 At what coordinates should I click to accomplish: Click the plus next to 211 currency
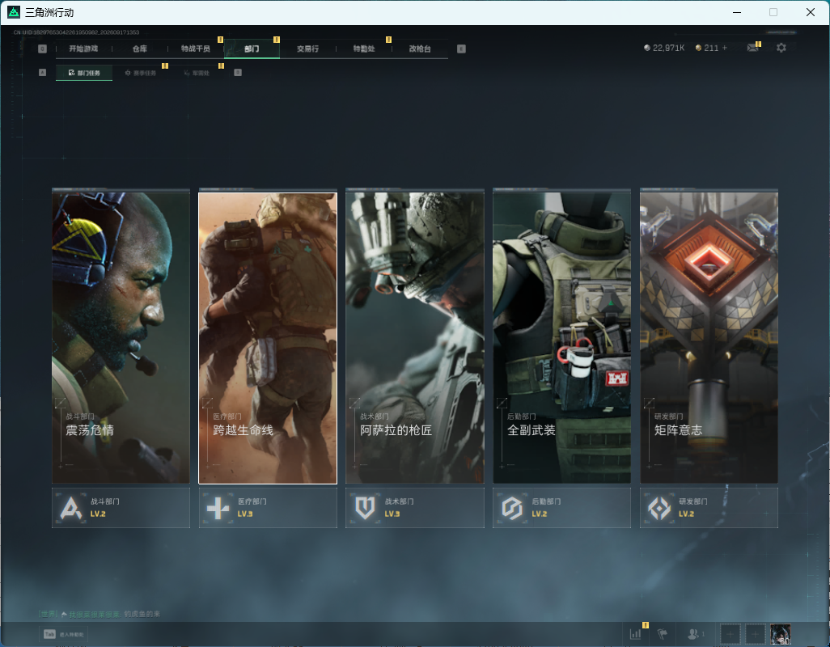[725, 48]
